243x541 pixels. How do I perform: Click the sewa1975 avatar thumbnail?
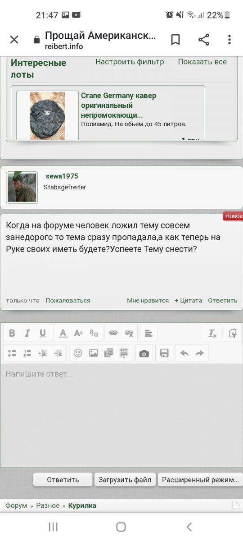[22, 187]
